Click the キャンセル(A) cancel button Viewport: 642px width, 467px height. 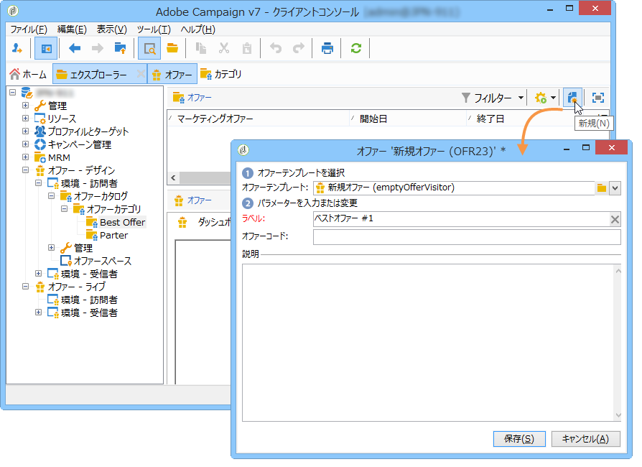(585, 439)
